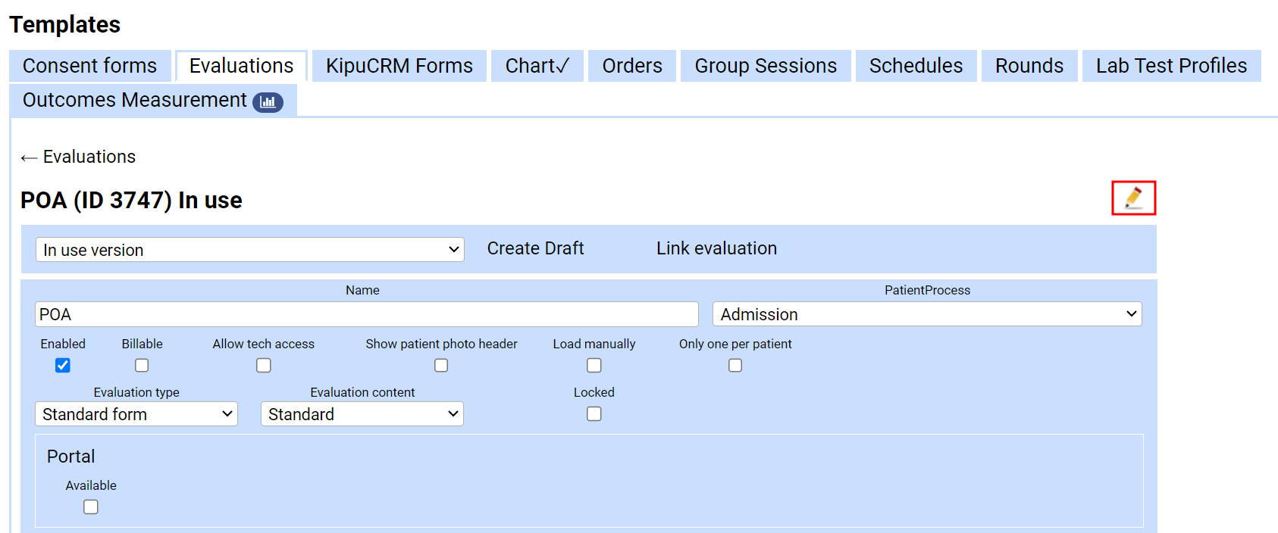The image size is (1278, 533).
Task: Click the back arrow beside Evaluations
Action: tap(29, 157)
